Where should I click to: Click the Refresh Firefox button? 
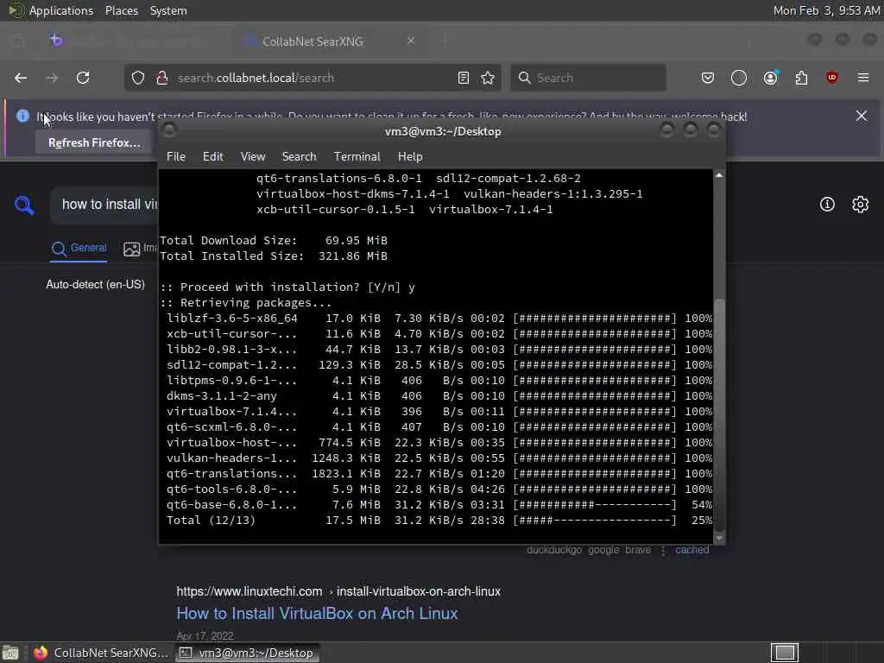[x=94, y=143]
